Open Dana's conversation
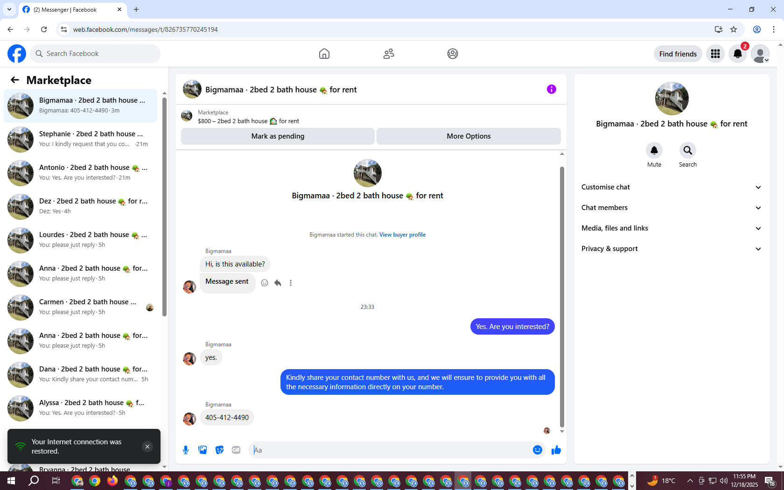Screen dimensions: 784x490 80,375
